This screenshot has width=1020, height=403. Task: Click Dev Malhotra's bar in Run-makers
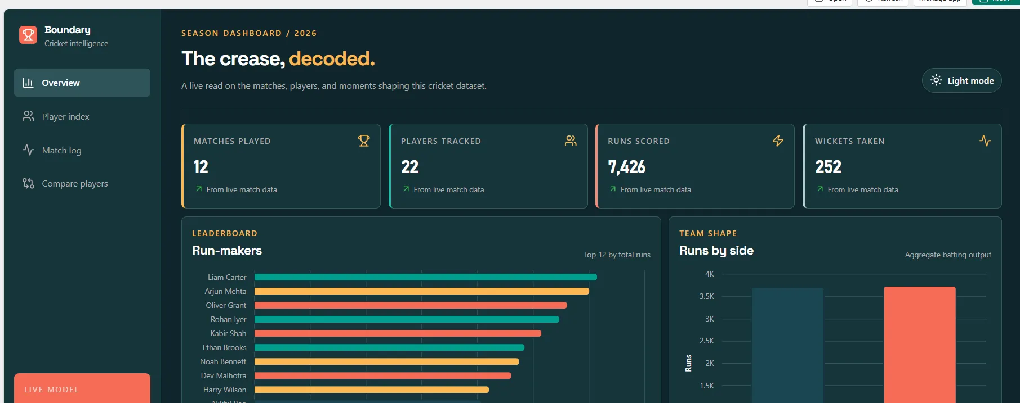(x=383, y=375)
